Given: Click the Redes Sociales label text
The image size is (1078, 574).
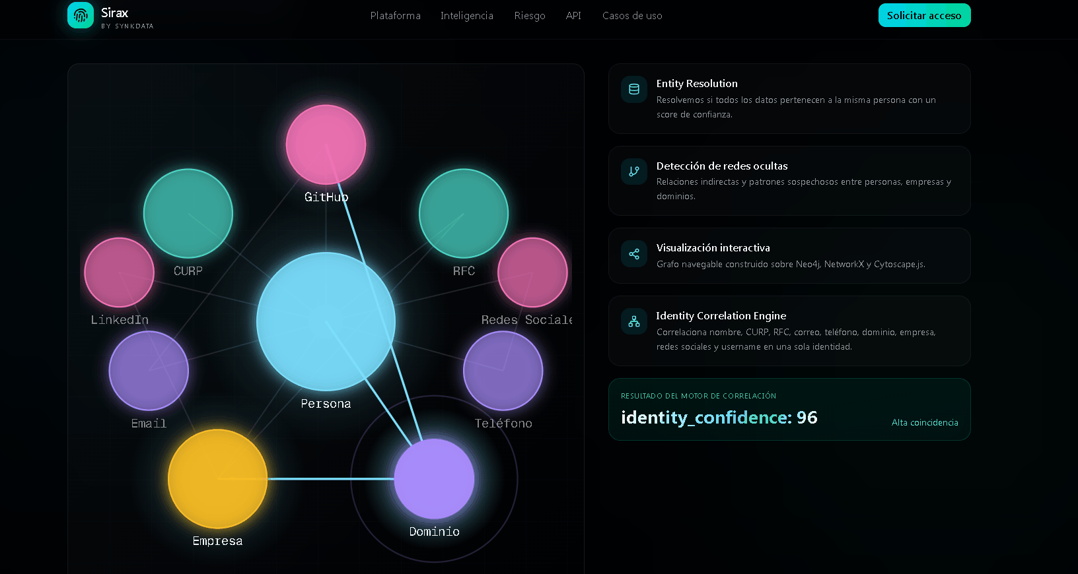Looking at the screenshot, I should [526, 320].
